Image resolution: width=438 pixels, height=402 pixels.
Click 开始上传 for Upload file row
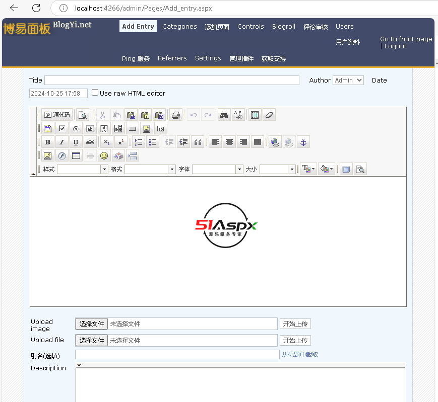coord(295,341)
